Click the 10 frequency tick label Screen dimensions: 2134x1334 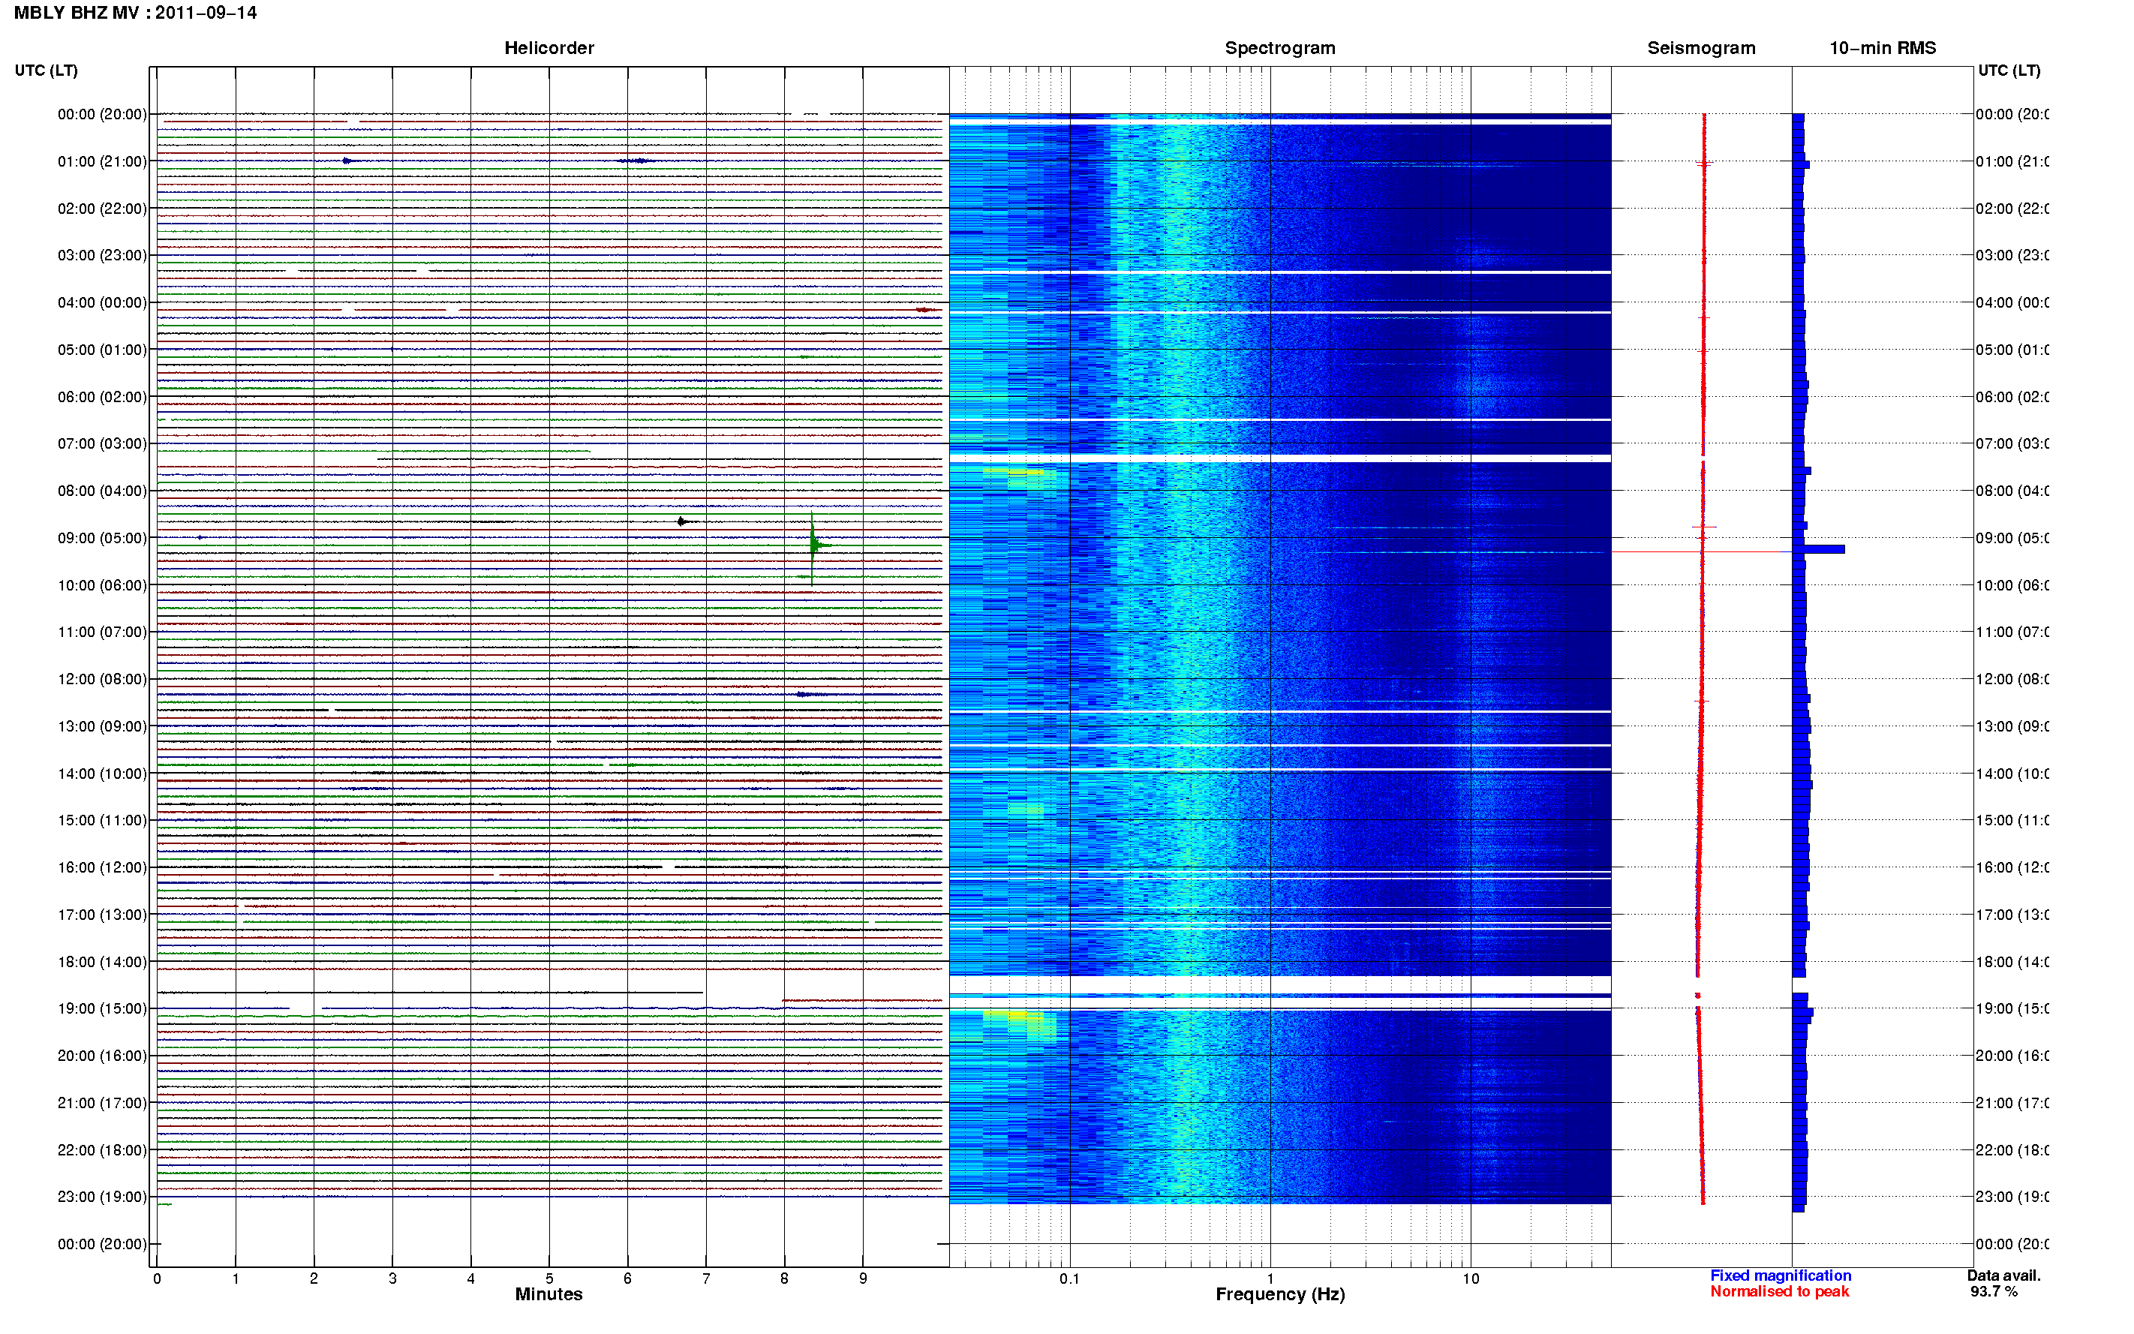[1471, 1278]
